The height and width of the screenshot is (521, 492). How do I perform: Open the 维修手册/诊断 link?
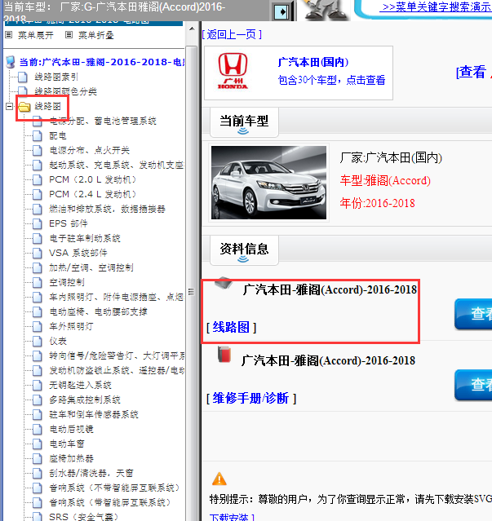[250, 398]
